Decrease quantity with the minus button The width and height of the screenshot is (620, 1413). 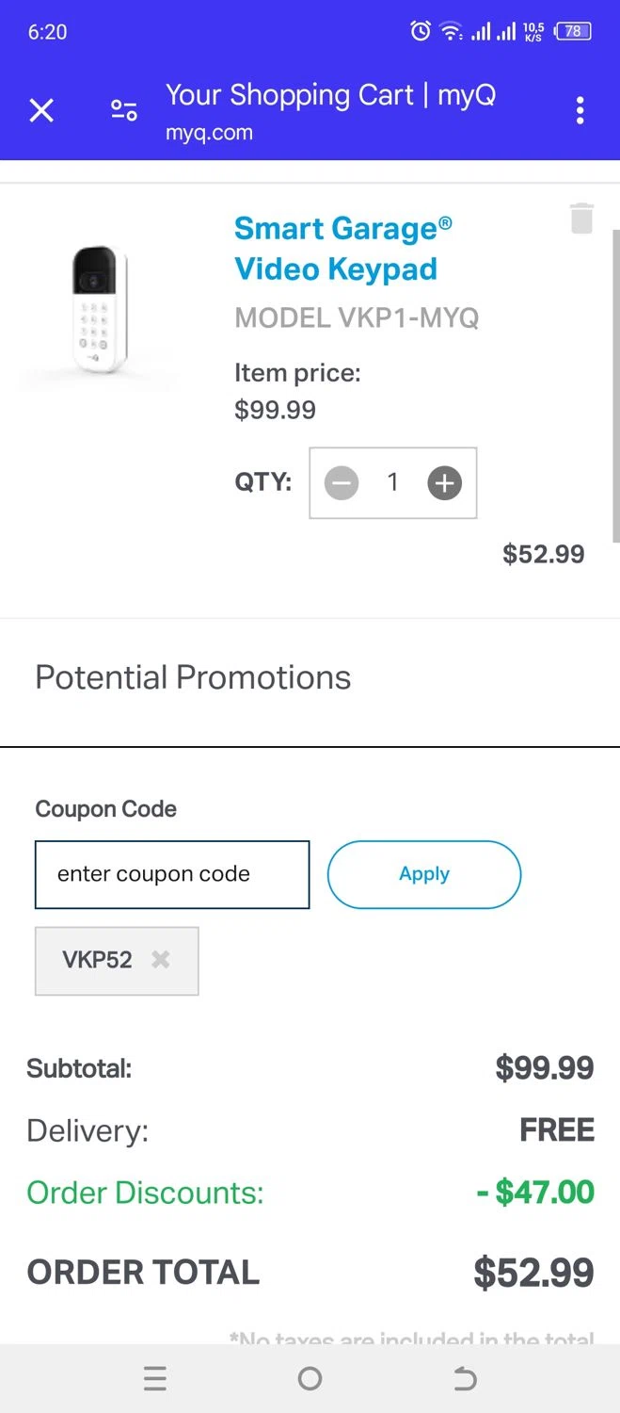tap(342, 483)
